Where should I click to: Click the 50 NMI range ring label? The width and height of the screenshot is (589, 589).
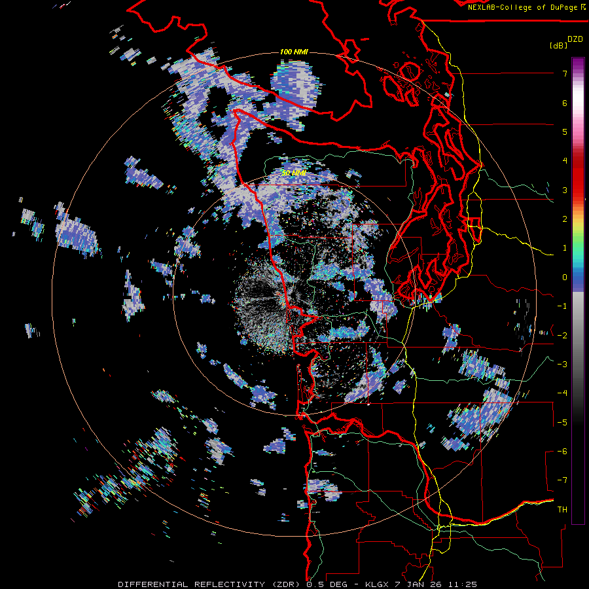tap(294, 173)
